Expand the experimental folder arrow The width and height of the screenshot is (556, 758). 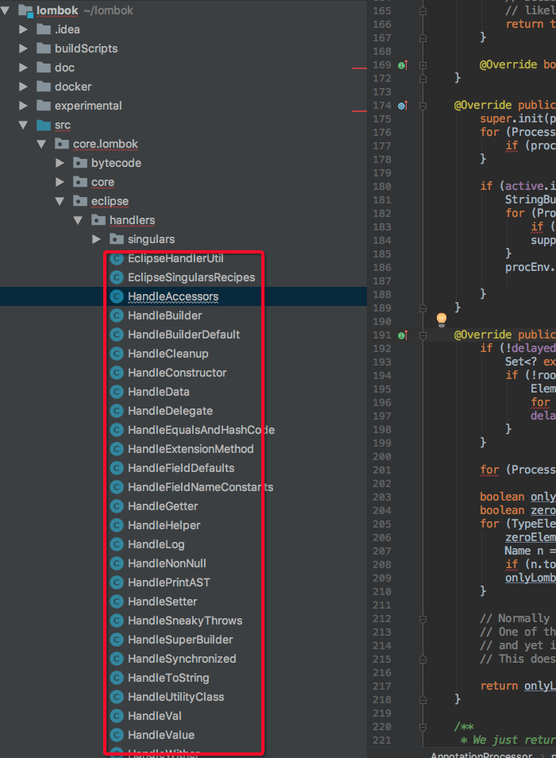23,106
